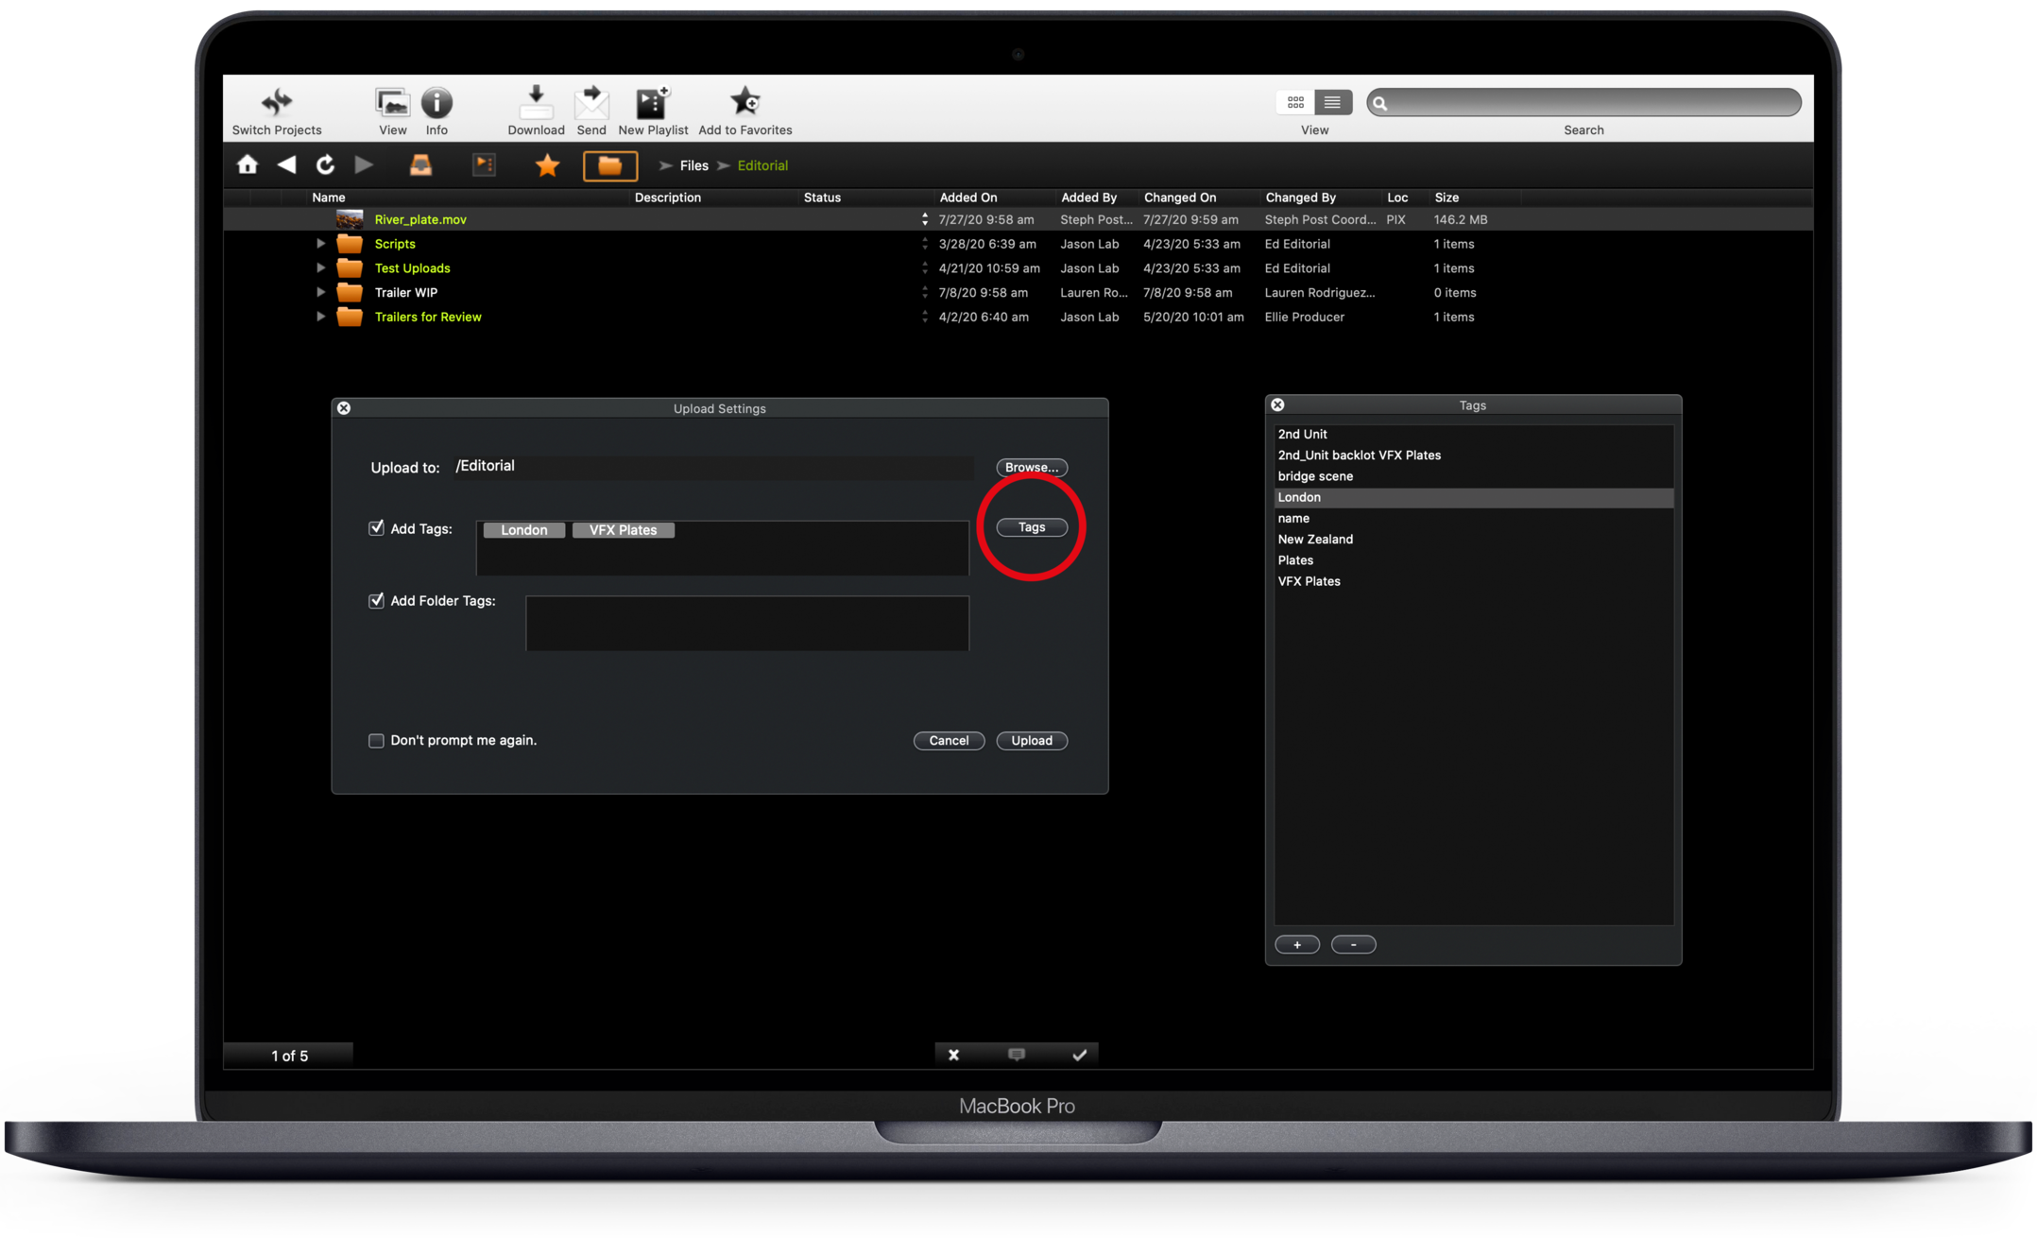
Task: Uncheck the Add Tags checkbox
Action: tap(376, 528)
